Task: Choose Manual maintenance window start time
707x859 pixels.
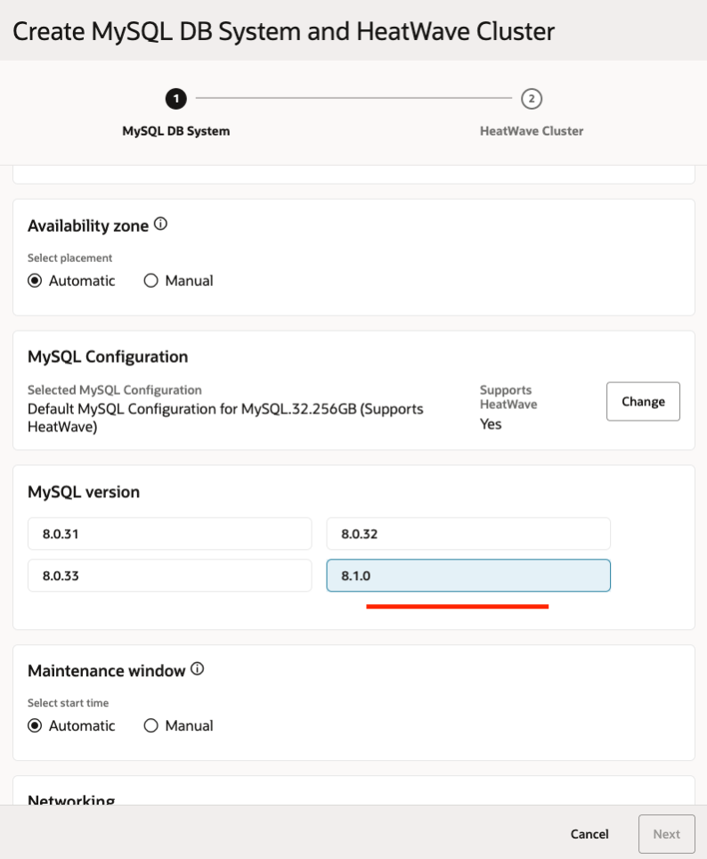Action: (150, 725)
